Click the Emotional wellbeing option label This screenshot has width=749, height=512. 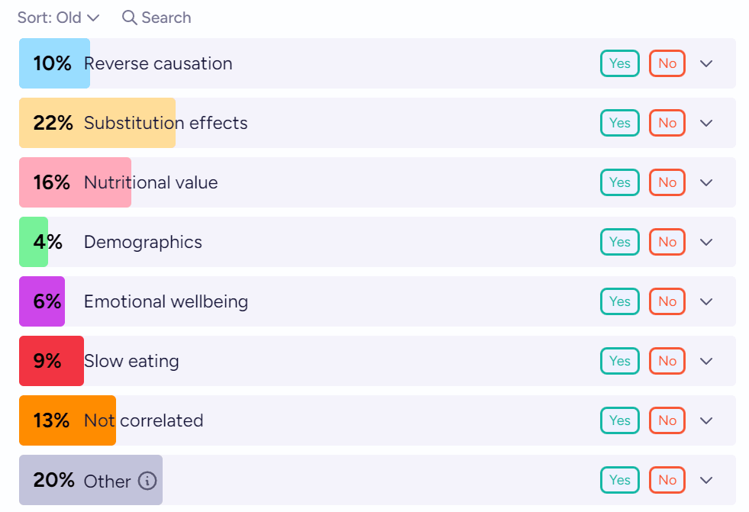(166, 301)
